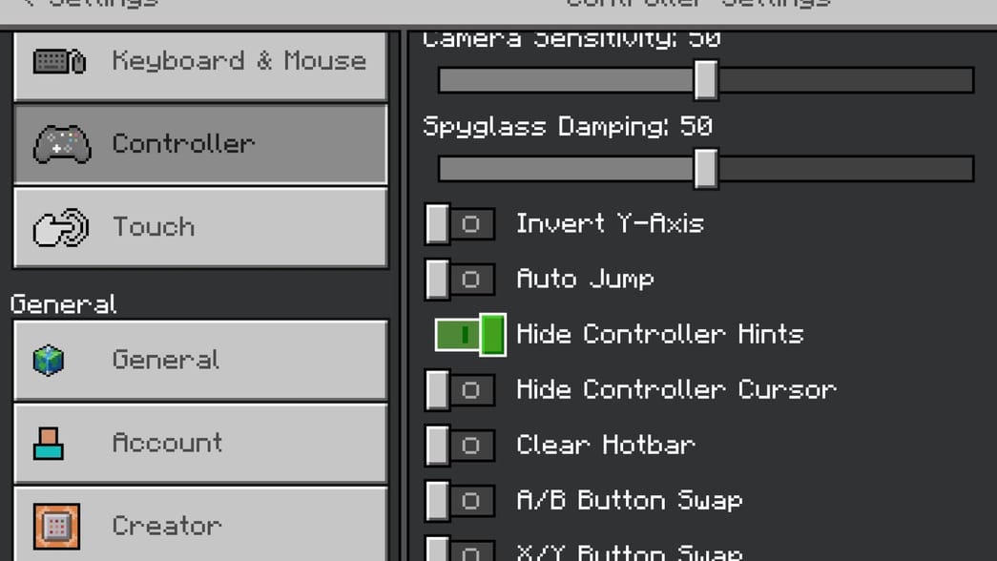Enable the Invert Y-Axis toggle

click(460, 223)
